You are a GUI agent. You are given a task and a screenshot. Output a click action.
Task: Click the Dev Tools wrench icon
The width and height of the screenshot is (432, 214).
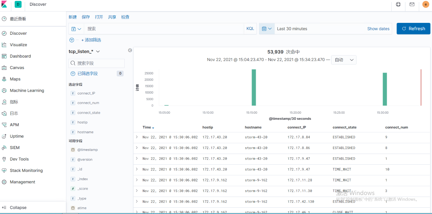coord(4,159)
